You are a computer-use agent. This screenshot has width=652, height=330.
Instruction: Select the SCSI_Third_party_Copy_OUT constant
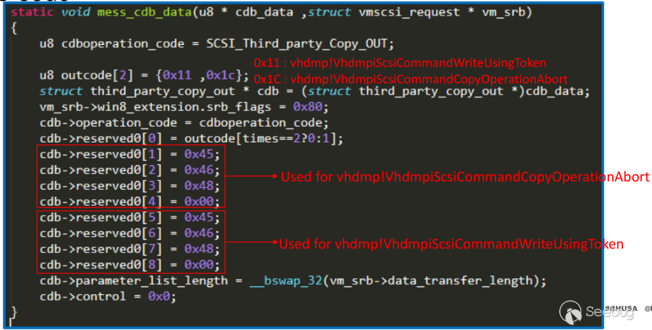297,44
